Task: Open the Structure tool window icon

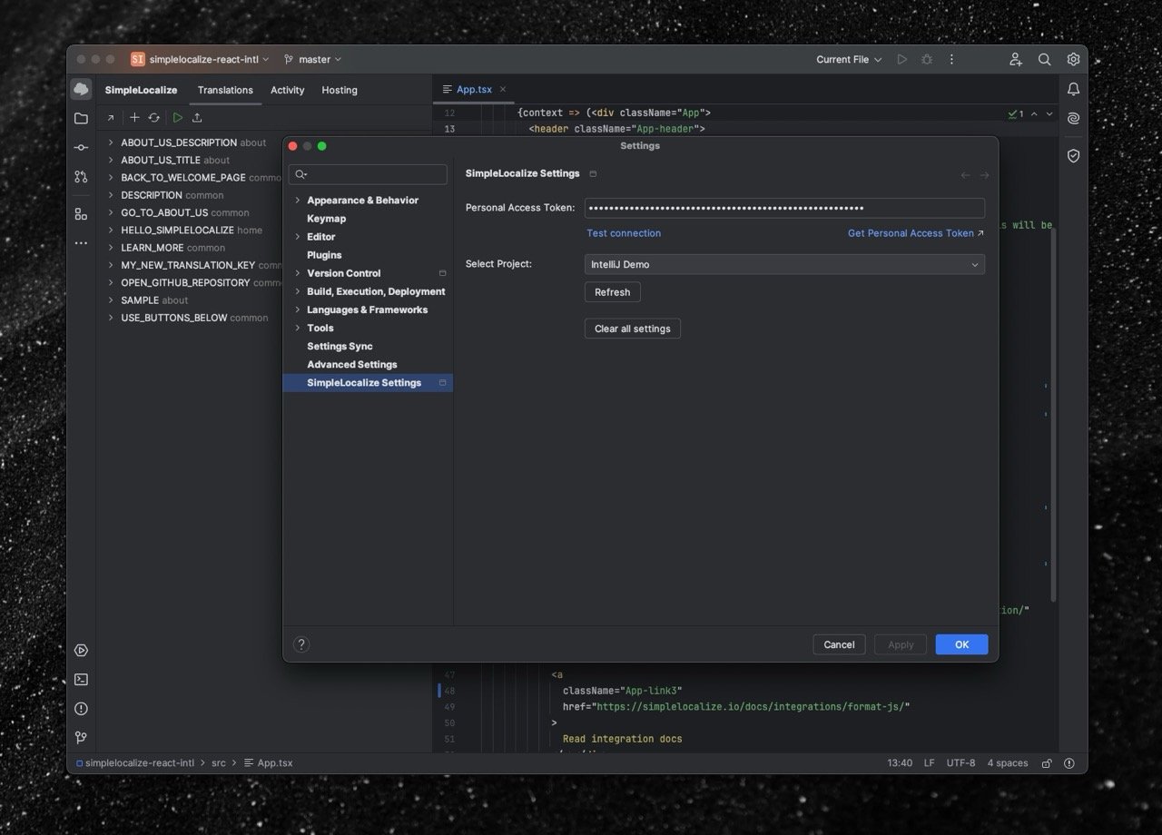Action: [x=82, y=214]
